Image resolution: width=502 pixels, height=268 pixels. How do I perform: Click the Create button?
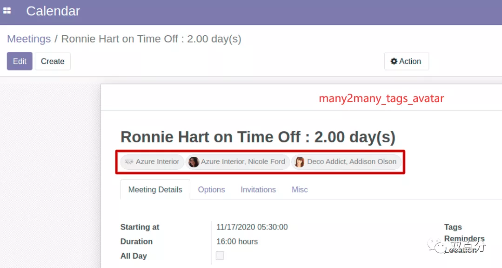pyautogui.click(x=53, y=61)
